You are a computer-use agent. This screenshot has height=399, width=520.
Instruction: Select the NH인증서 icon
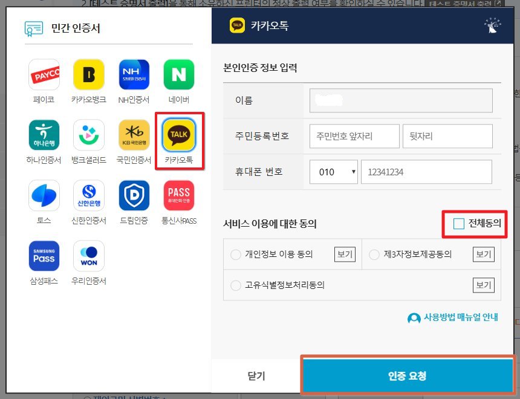(134, 74)
